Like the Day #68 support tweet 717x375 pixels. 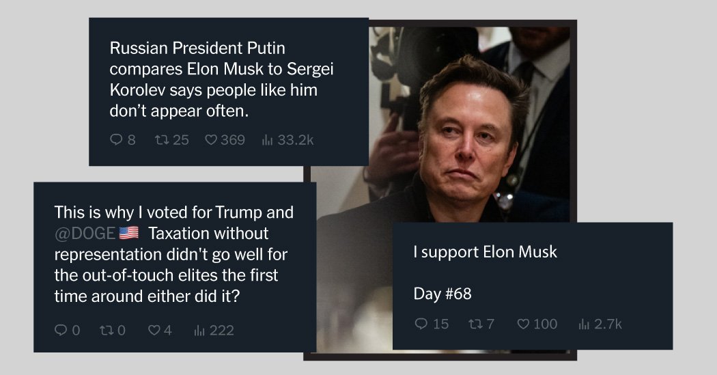pos(523,324)
